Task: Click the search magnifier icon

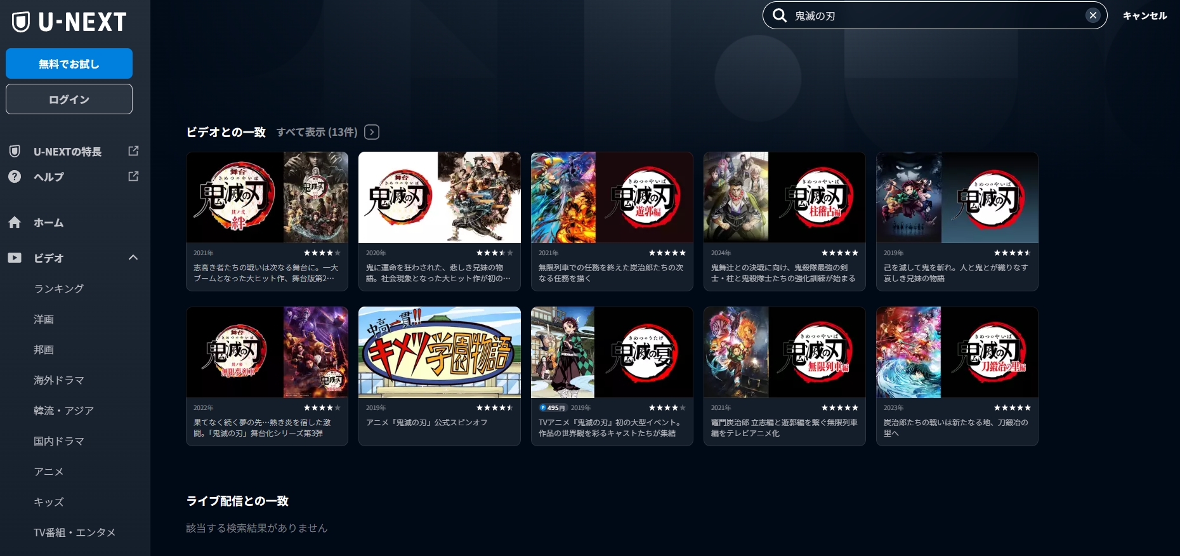Action: click(x=780, y=15)
